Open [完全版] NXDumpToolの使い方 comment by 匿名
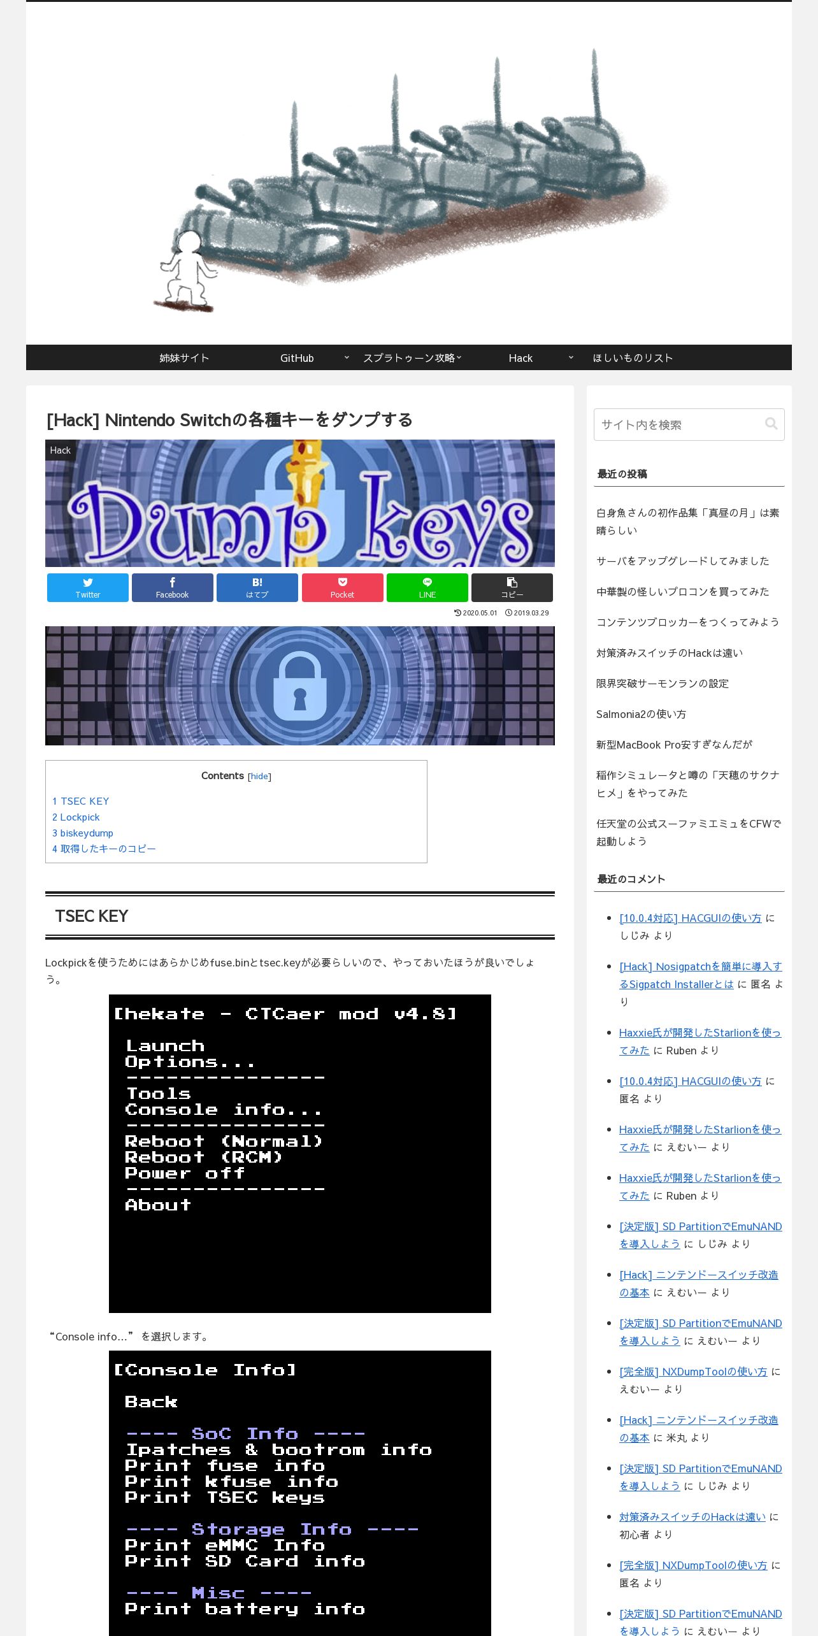 coord(693,1565)
